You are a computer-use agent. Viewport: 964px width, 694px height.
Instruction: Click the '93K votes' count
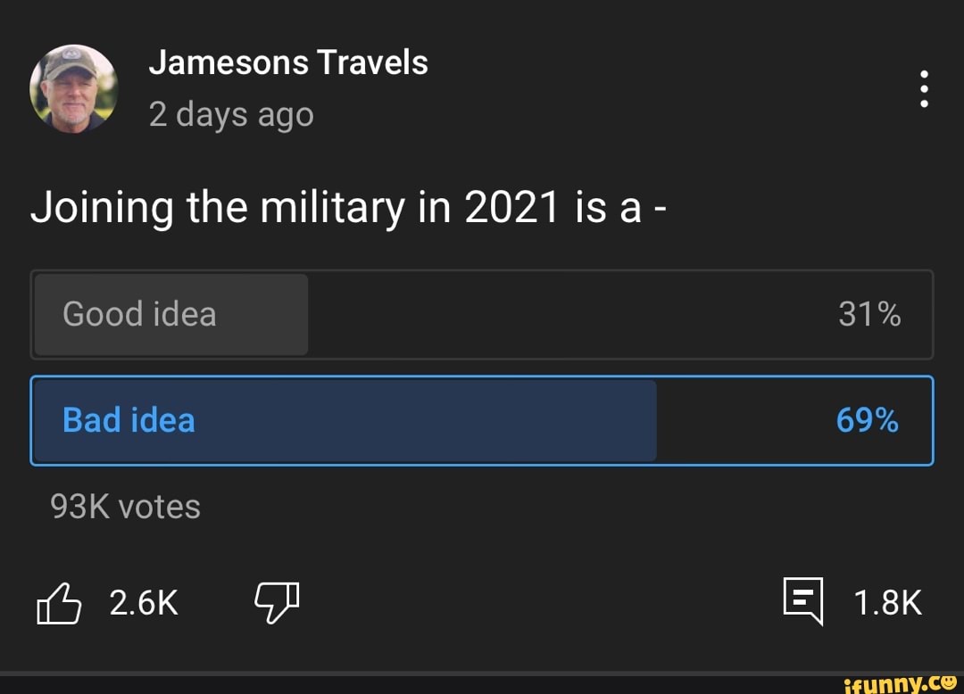[126, 507]
